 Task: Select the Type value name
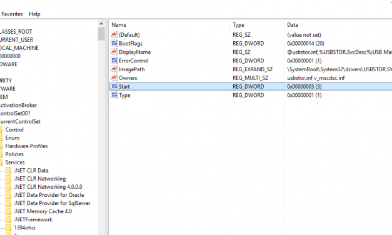[124, 95]
